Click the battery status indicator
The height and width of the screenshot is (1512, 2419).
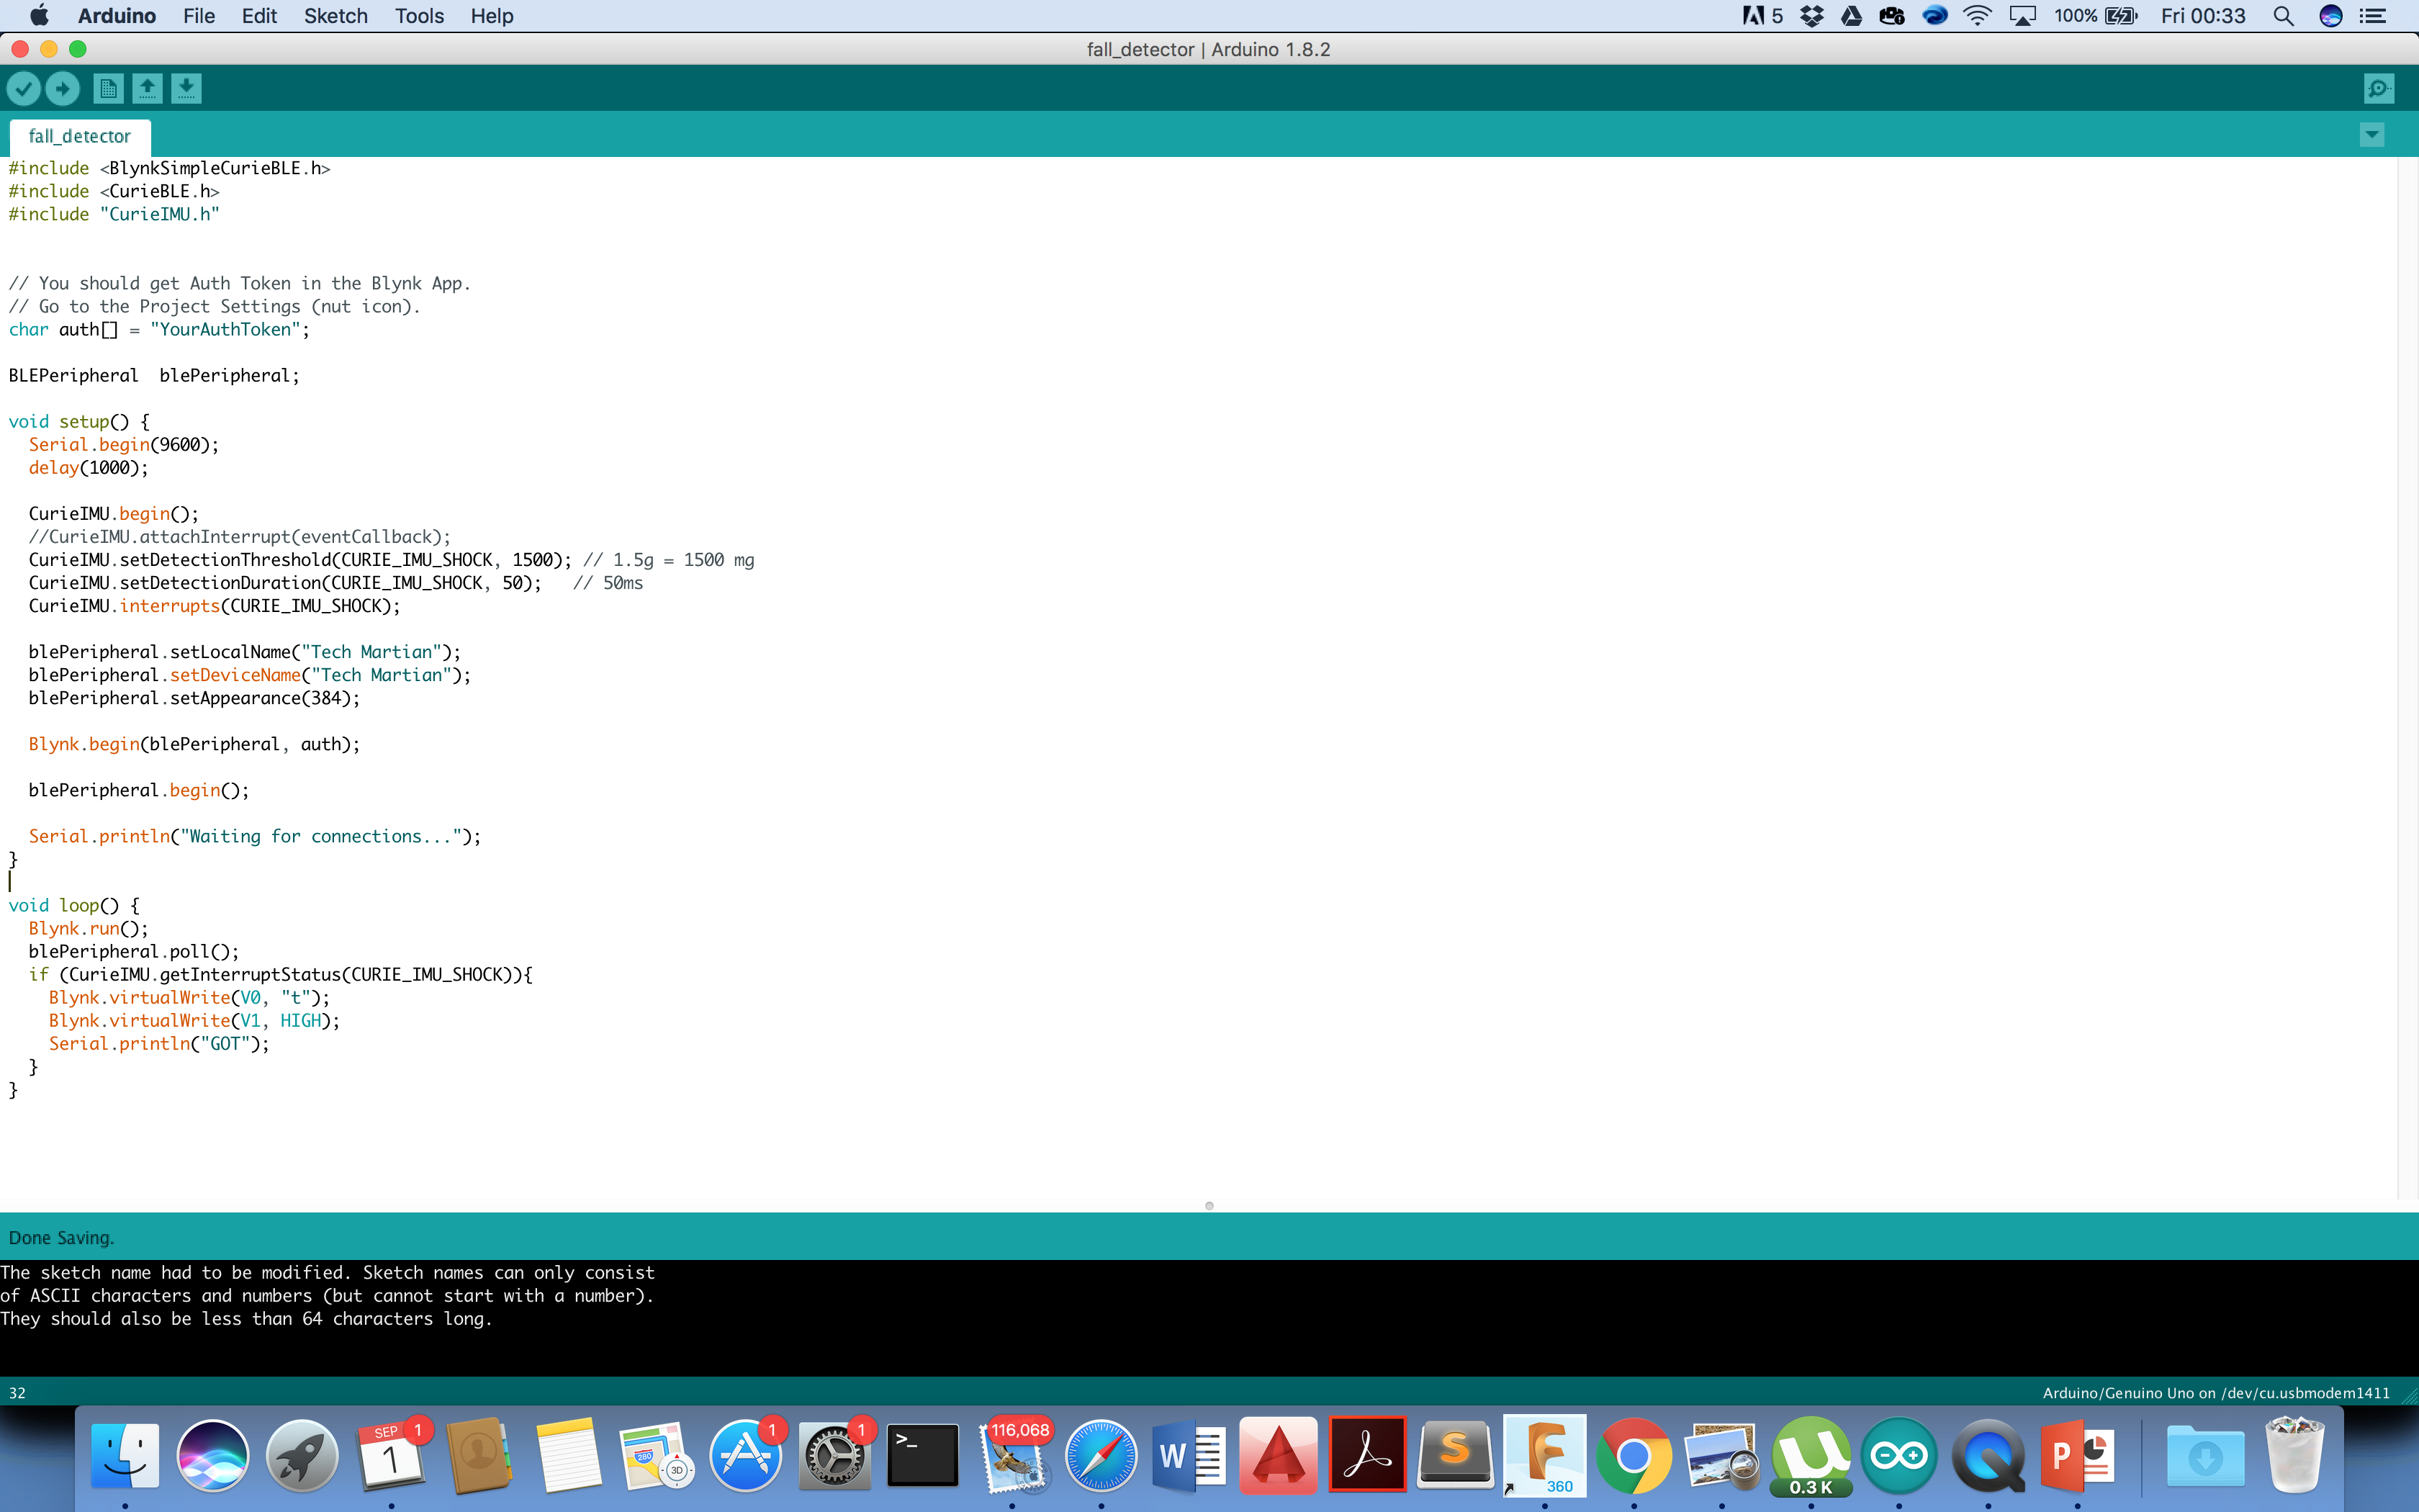[2095, 16]
